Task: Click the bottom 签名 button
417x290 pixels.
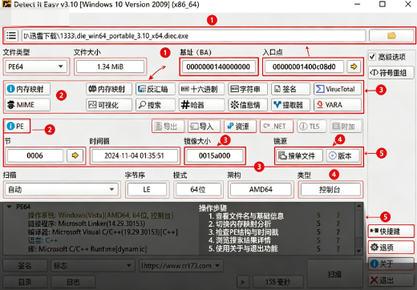Action: tap(25, 265)
